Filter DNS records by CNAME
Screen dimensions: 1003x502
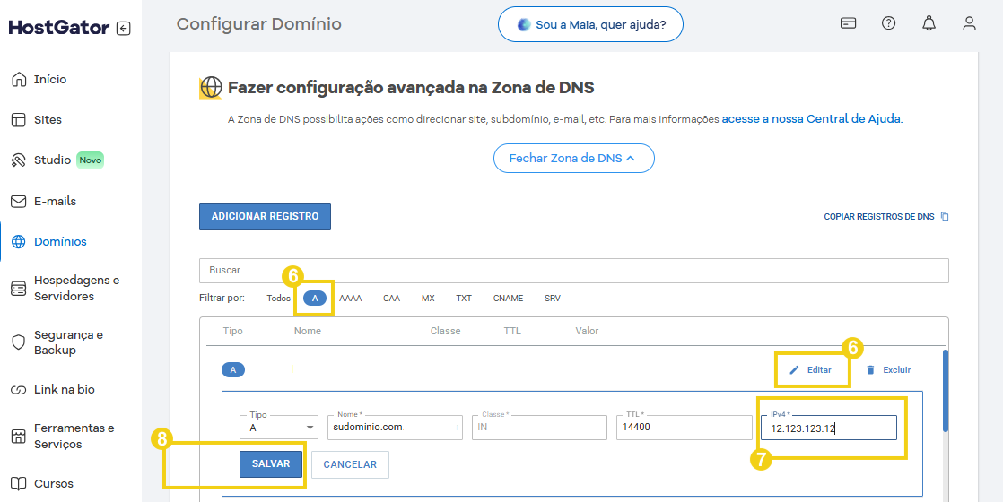(508, 298)
